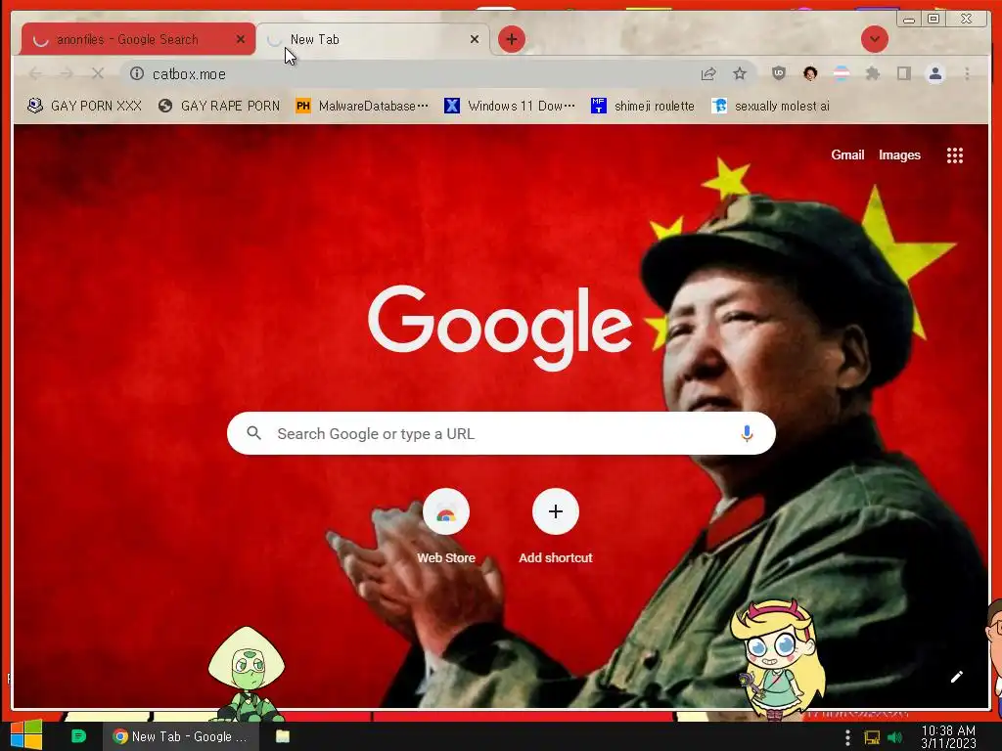Open the shimeji roulette bookmark
The width and height of the screenshot is (1002, 751).
pos(643,106)
